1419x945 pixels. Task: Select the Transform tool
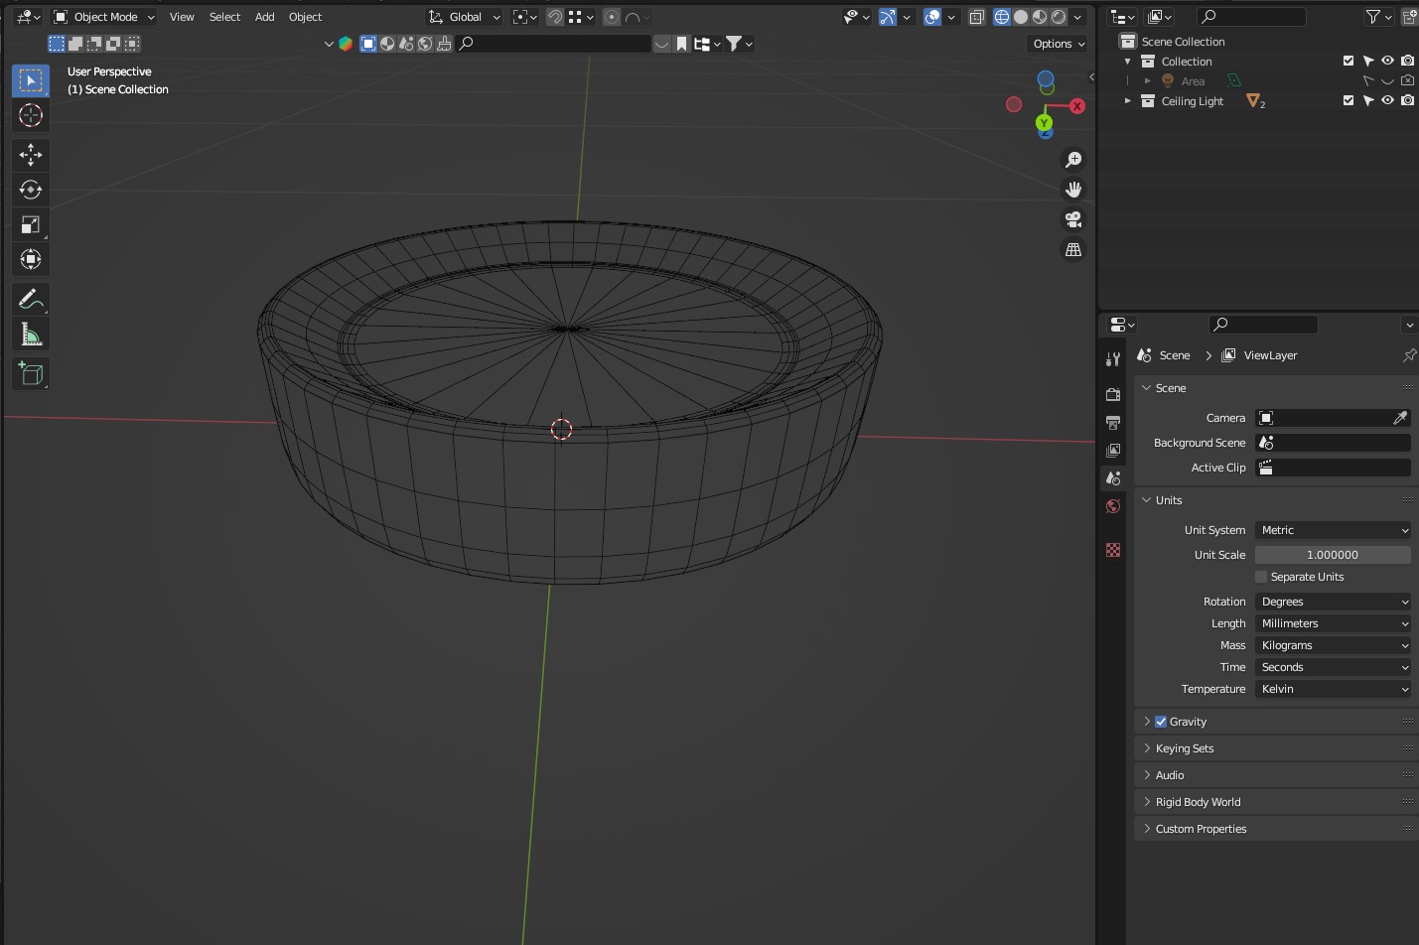[31, 259]
